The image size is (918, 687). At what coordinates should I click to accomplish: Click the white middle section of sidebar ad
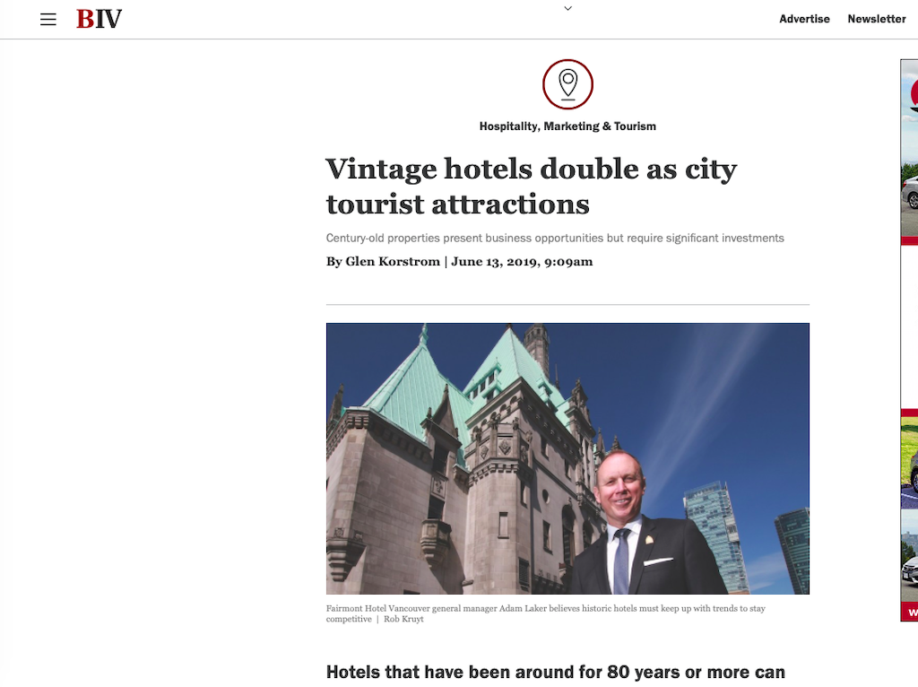(909, 326)
